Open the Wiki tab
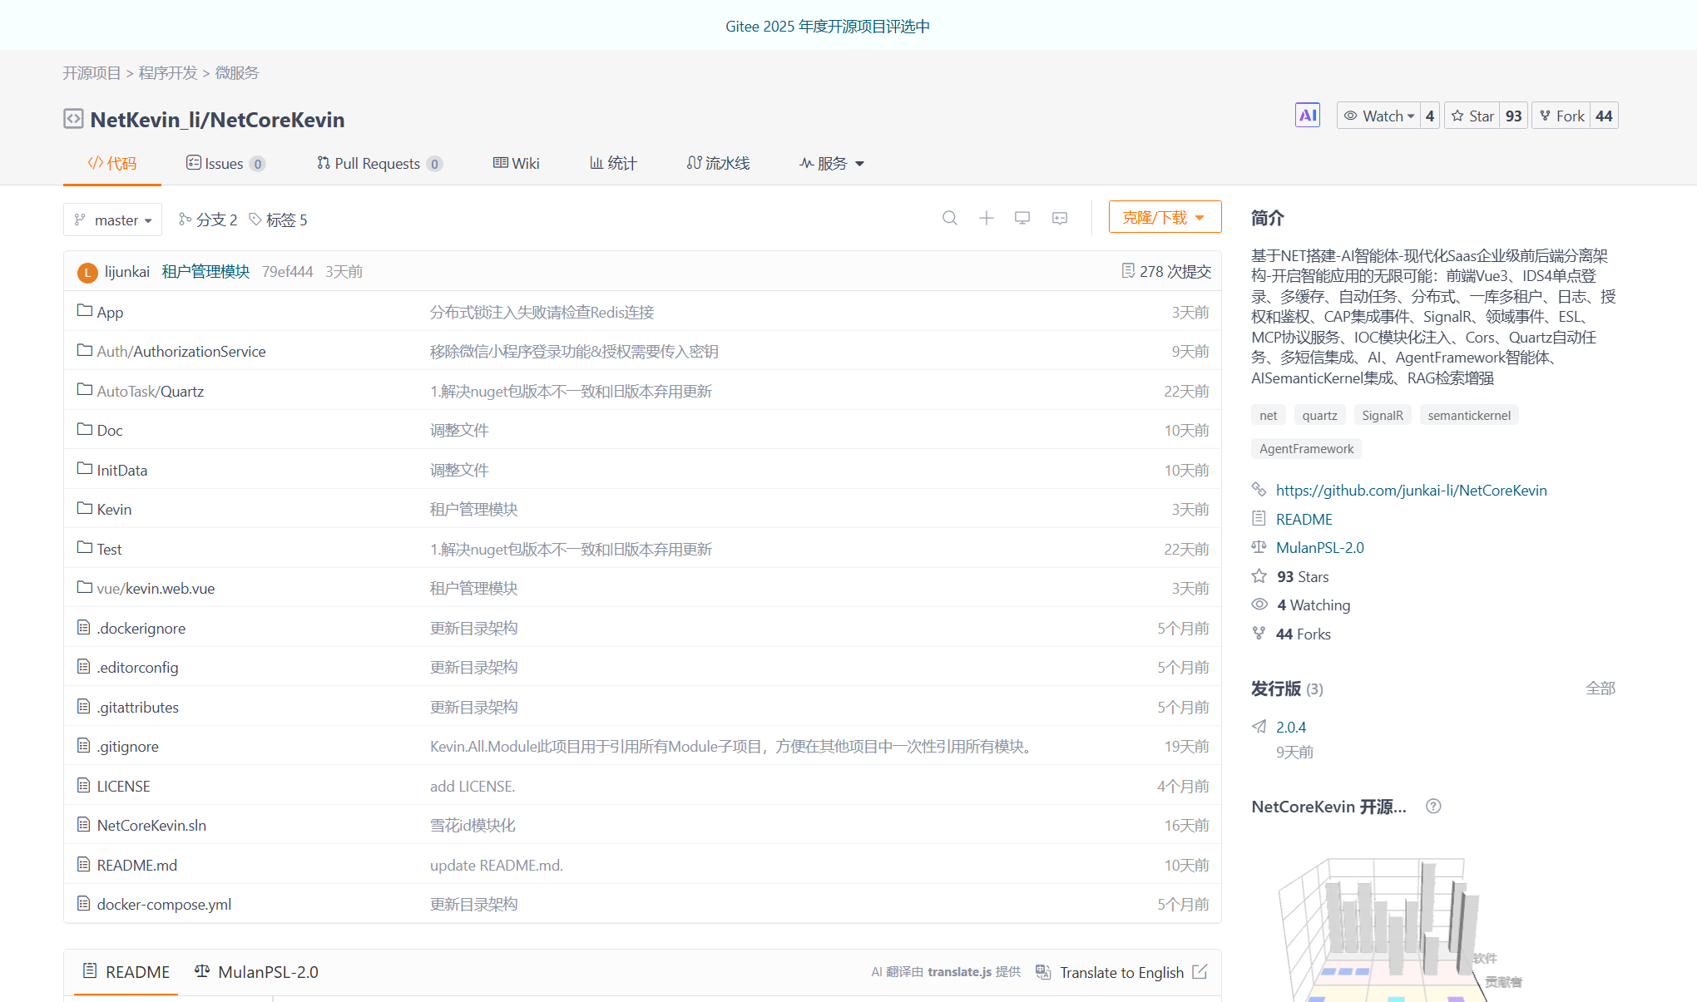This screenshot has width=1697, height=1002. point(516,163)
